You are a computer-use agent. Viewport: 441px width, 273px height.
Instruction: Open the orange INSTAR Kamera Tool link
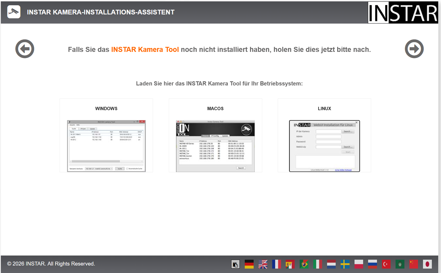tap(145, 49)
